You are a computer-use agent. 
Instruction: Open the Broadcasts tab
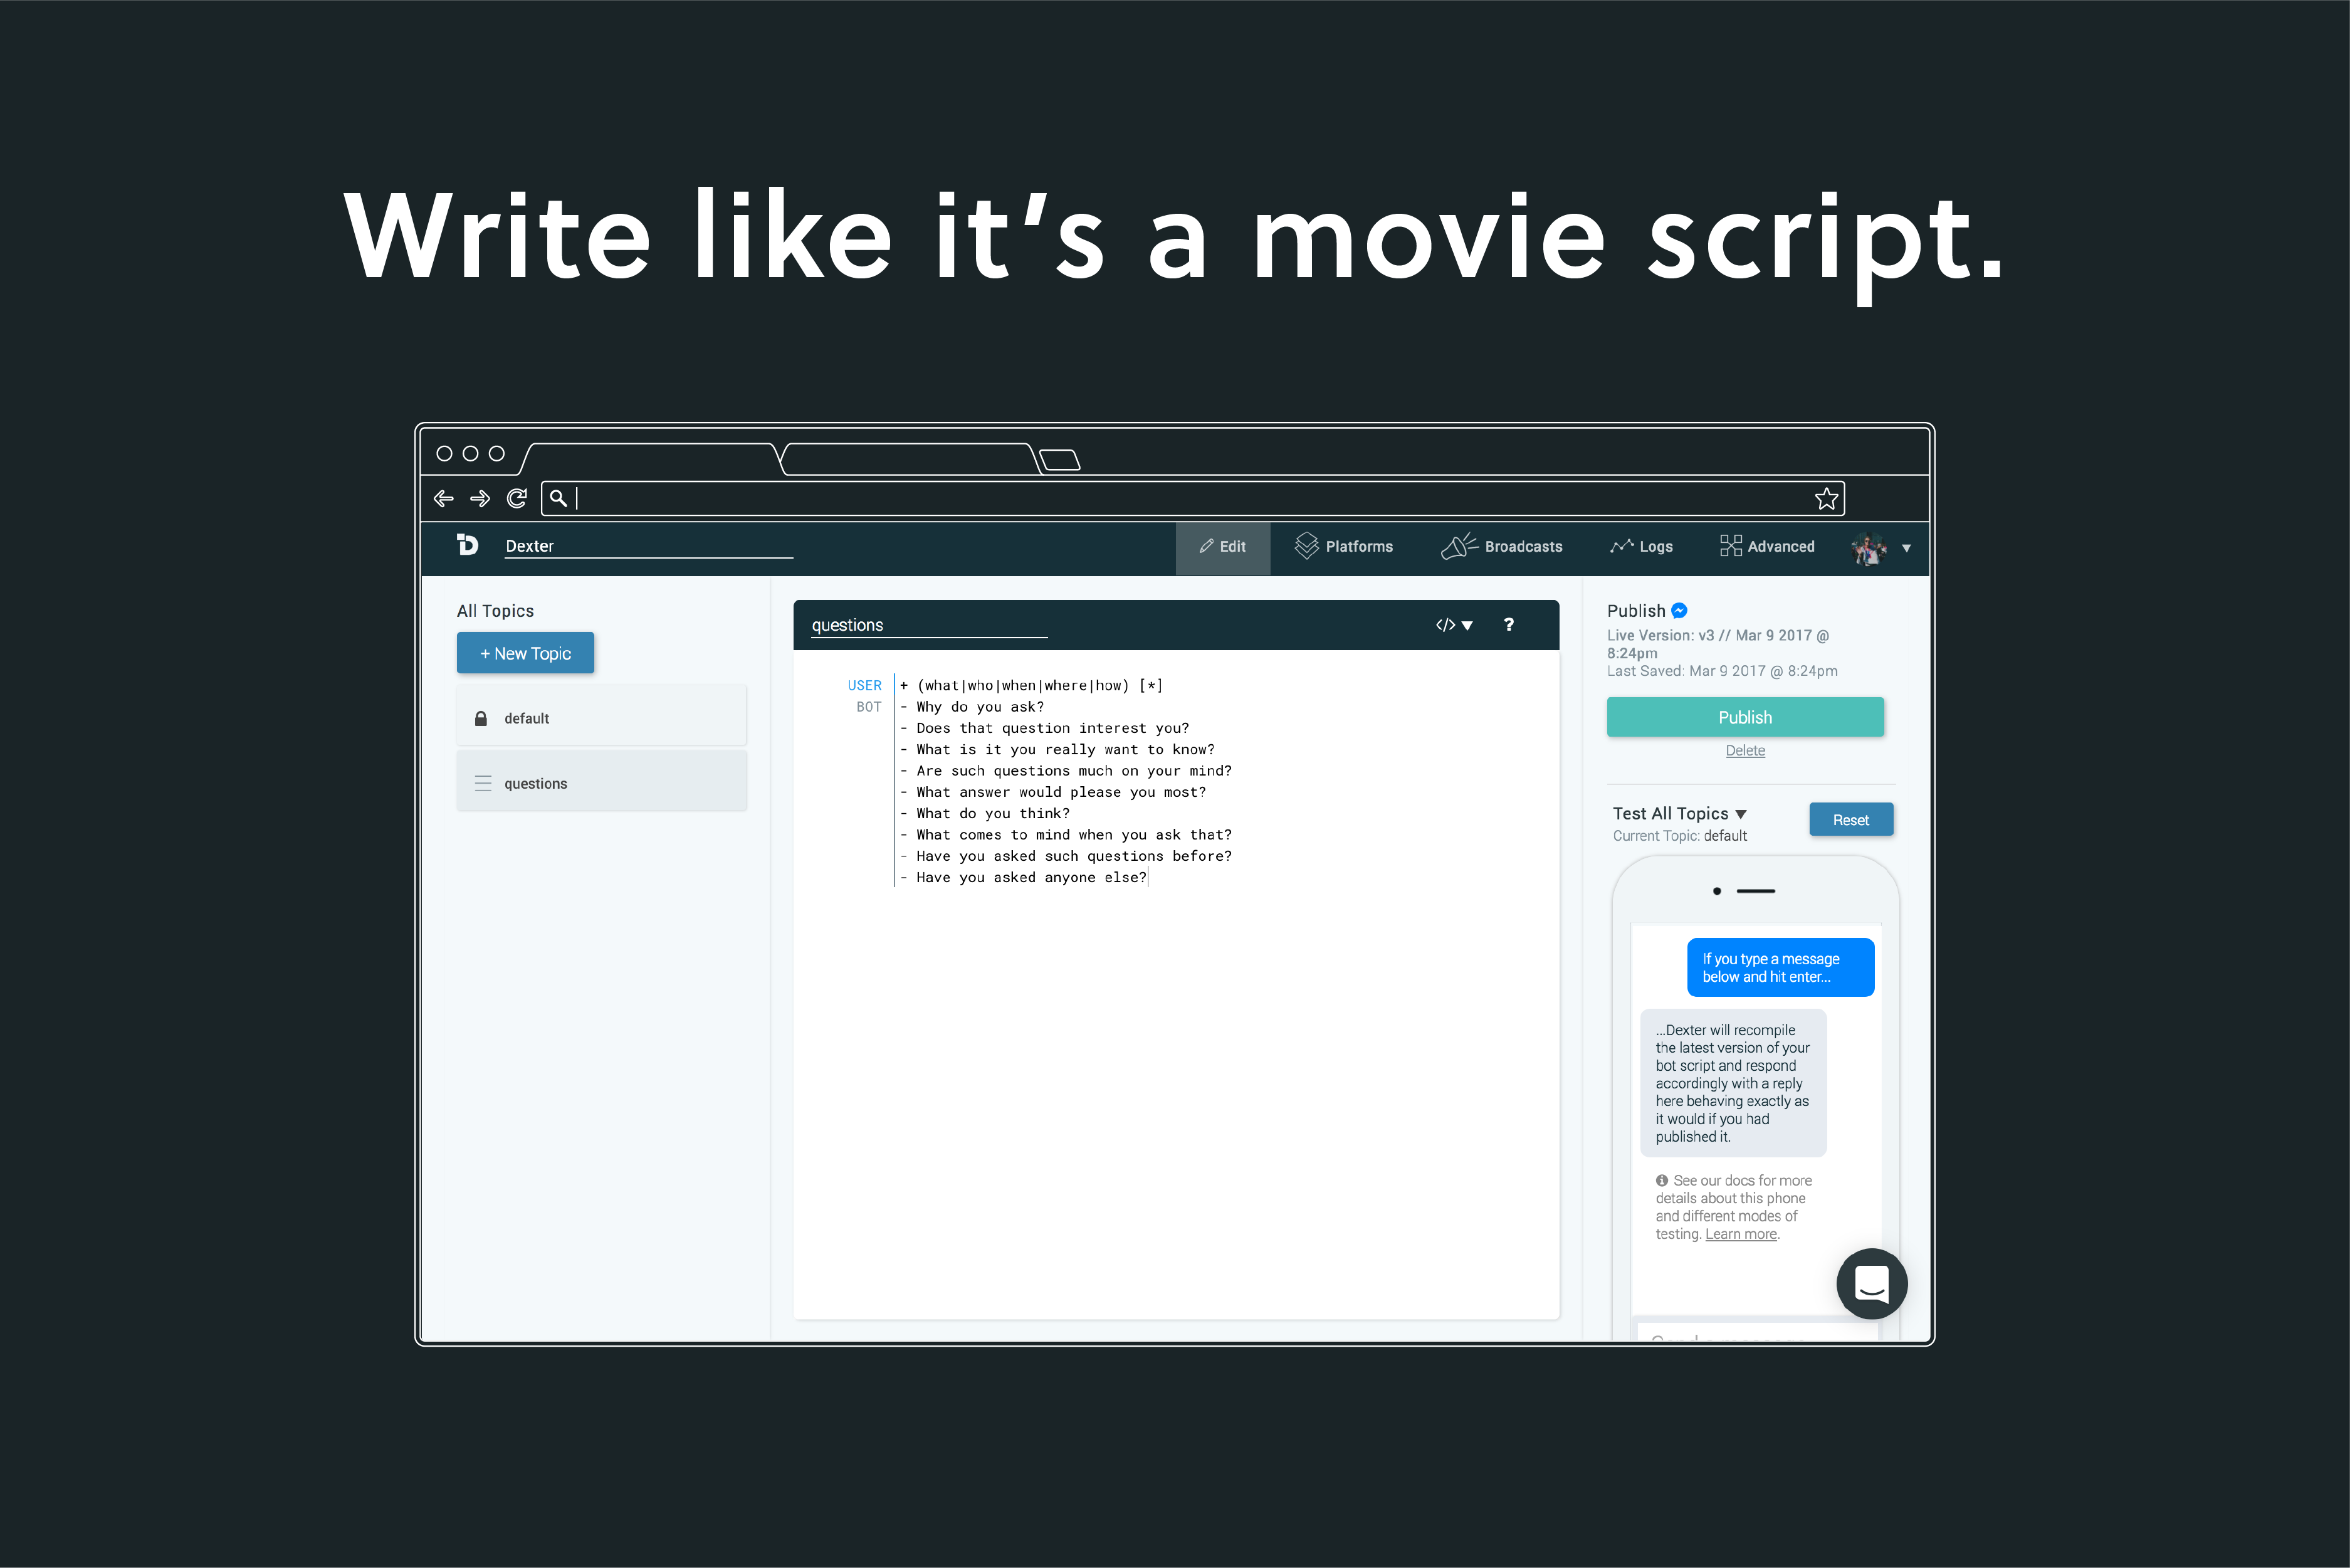[x=1503, y=547]
